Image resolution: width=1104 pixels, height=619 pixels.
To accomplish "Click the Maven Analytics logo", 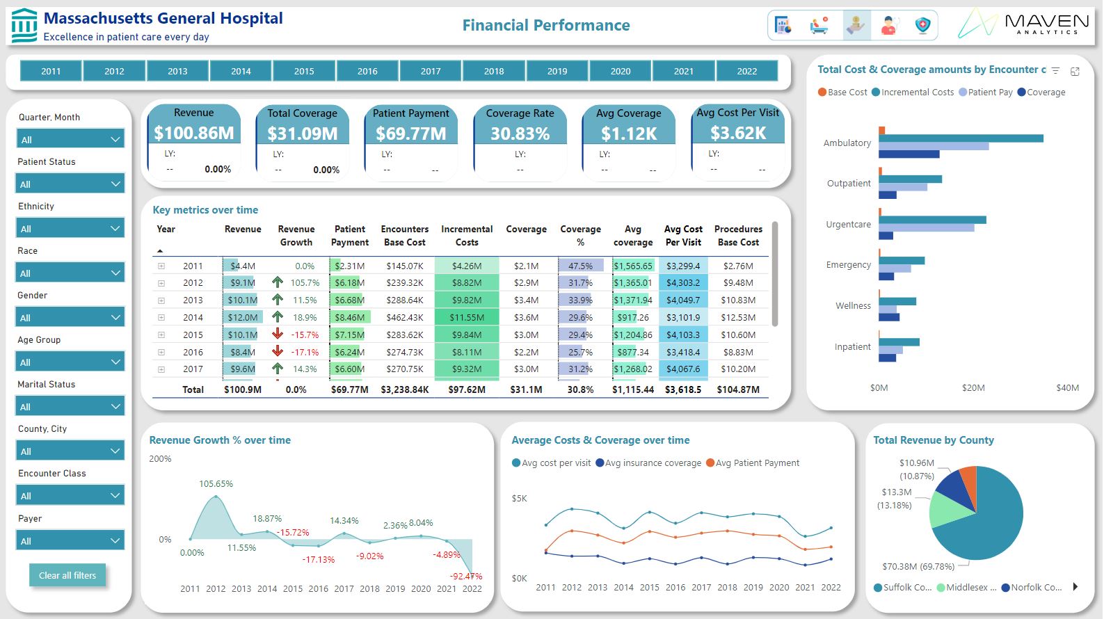I will 1023,24.
